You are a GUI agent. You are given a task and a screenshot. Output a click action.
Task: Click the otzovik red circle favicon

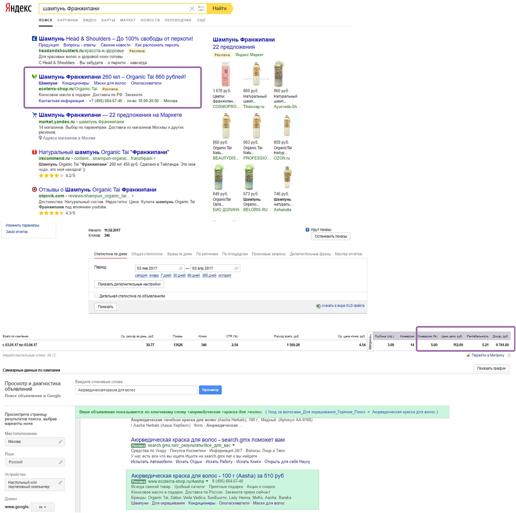[x=34, y=190]
